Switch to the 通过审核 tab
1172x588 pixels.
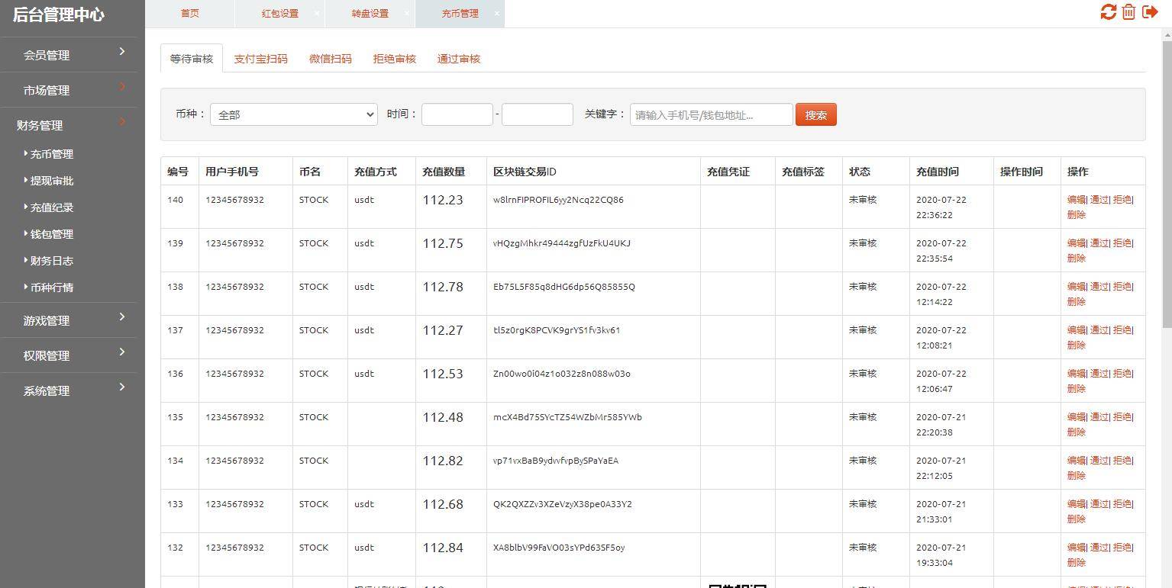[x=458, y=58]
